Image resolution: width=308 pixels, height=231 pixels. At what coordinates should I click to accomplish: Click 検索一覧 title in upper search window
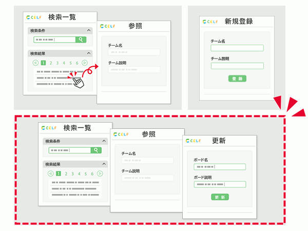[62, 17]
